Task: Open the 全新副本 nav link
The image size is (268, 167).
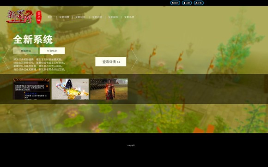Action: click(x=113, y=17)
